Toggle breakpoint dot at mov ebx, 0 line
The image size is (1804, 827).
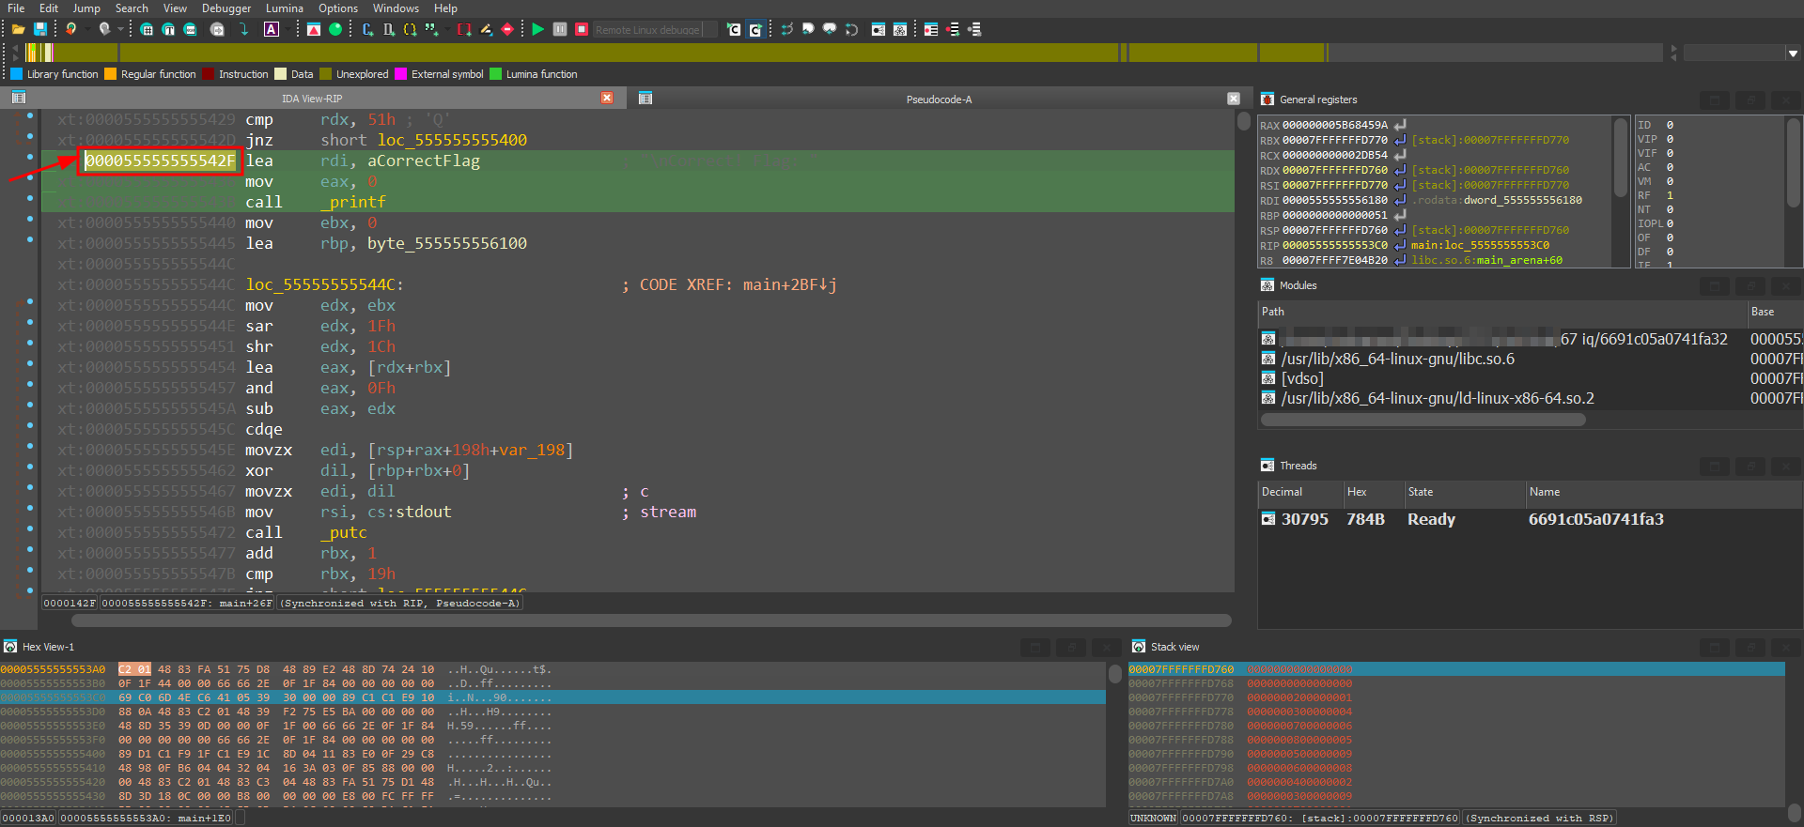point(30,220)
